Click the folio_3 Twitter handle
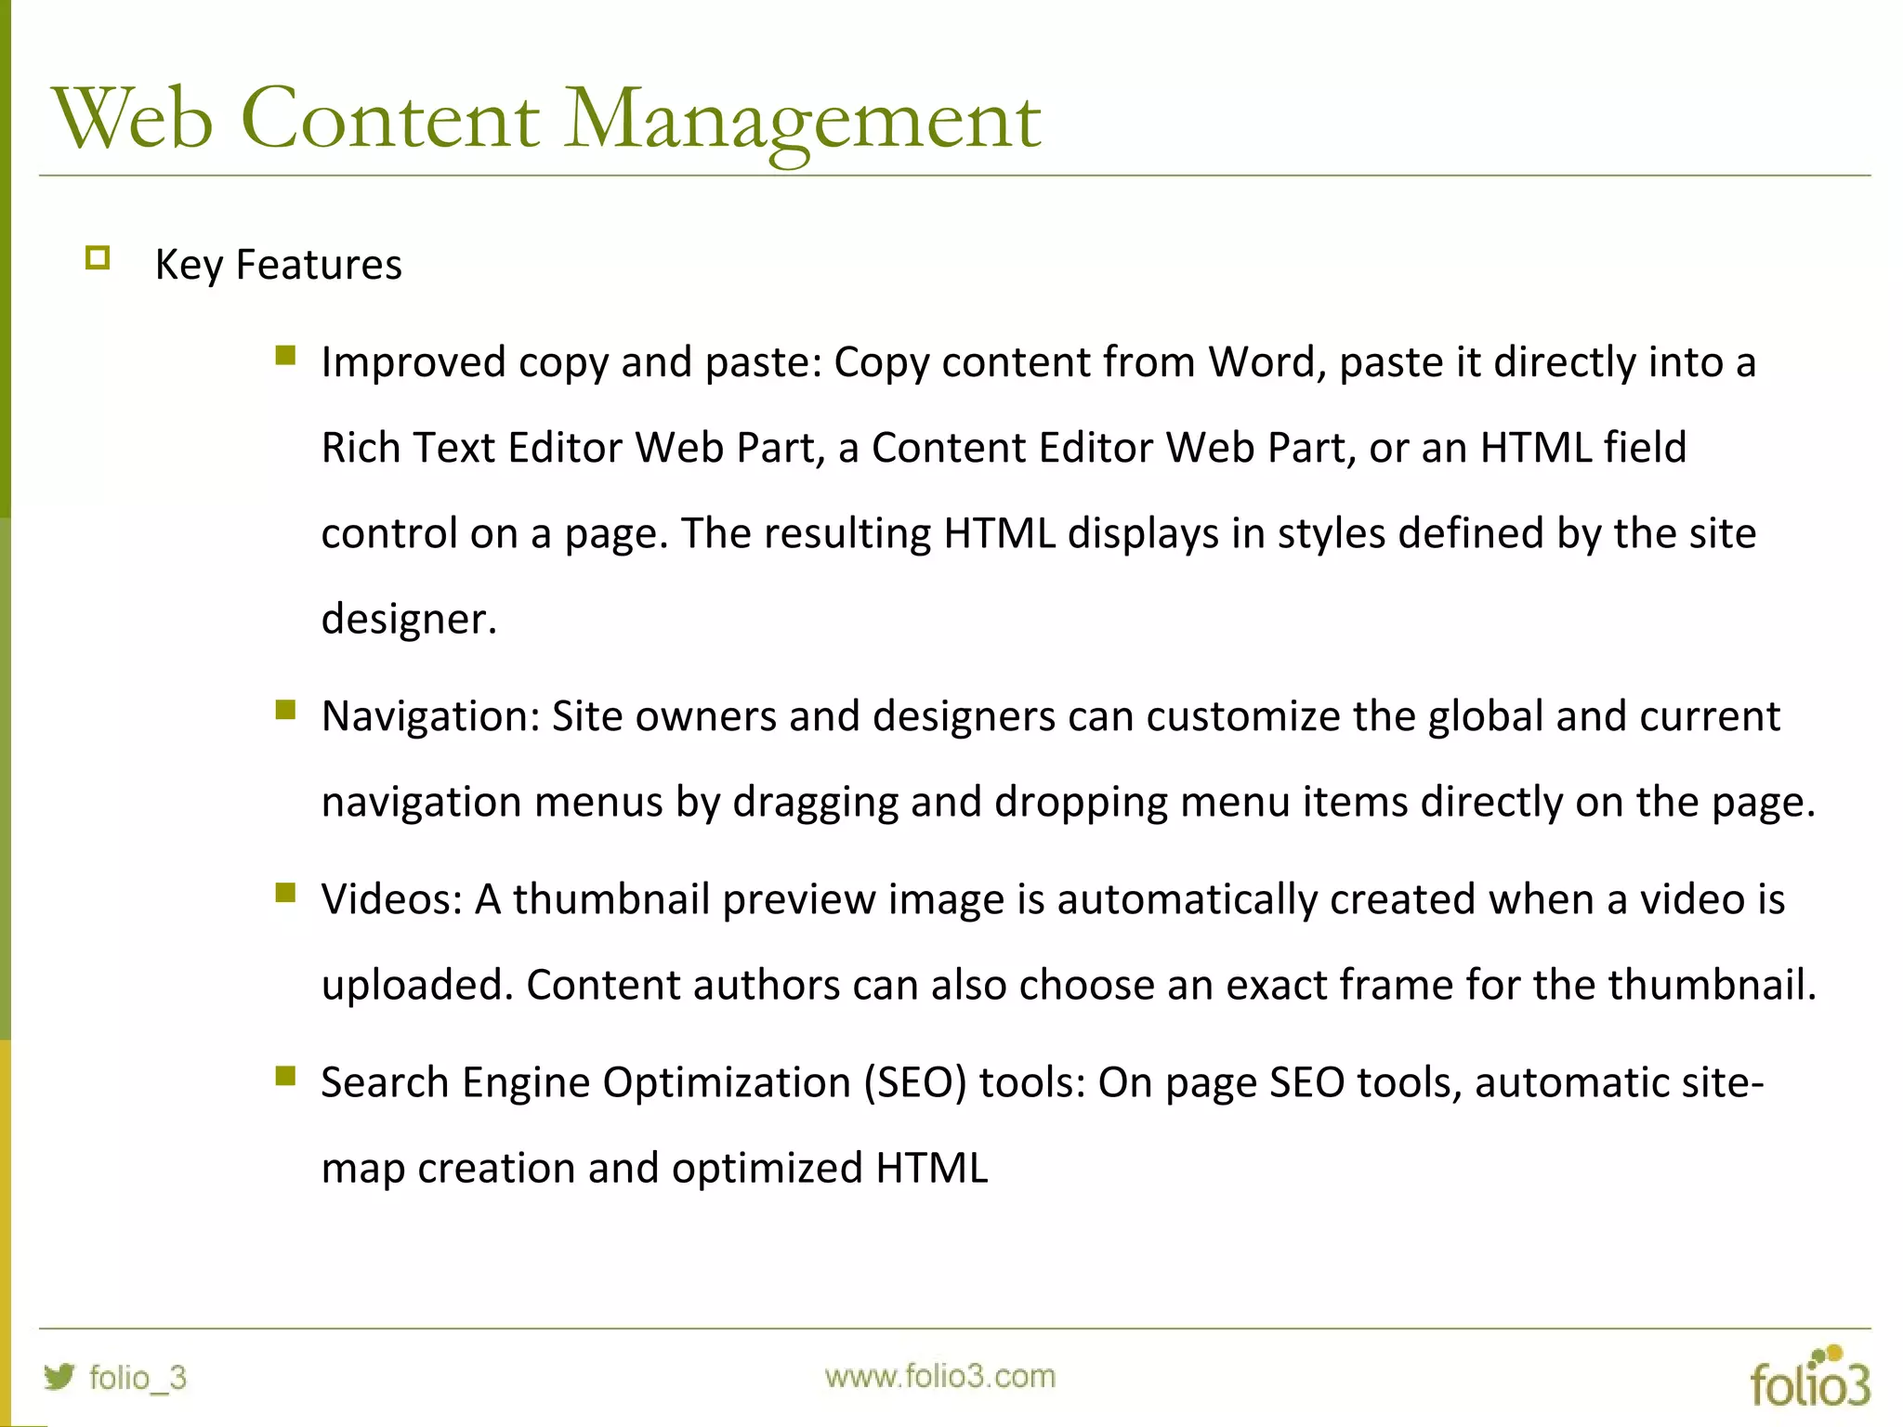This screenshot has width=1903, height=1427. click(x=138, y=1377)
